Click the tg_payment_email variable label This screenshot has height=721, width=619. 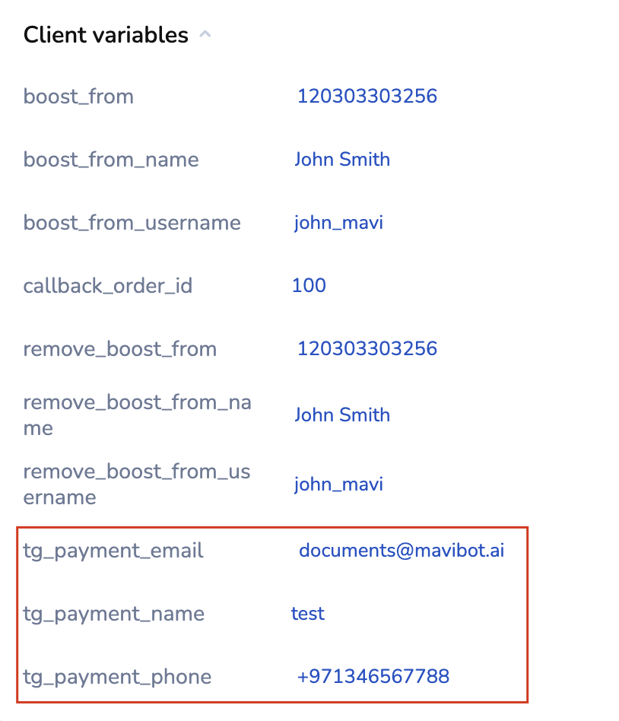pos(113,551)
